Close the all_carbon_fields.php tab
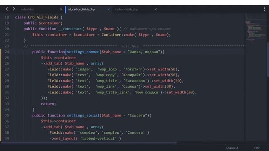The height and width of the screenshot is (151, 269). coord(108,9)
